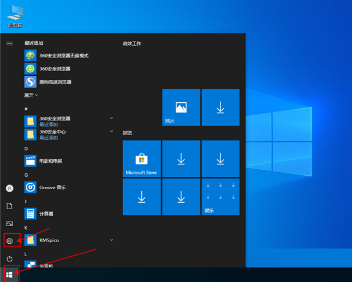Image resolution: width=352 pixels, height=282 pixels.
Task: Open the Microsoft Store tile
Action: 141,159
